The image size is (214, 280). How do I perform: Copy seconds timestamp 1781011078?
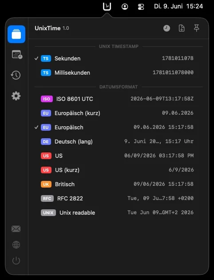click(x=178, y=58)
